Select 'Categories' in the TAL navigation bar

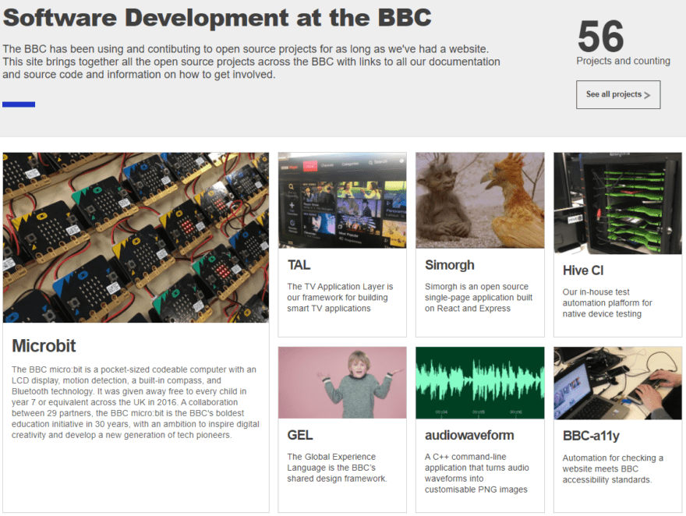[x=350, y=164]
